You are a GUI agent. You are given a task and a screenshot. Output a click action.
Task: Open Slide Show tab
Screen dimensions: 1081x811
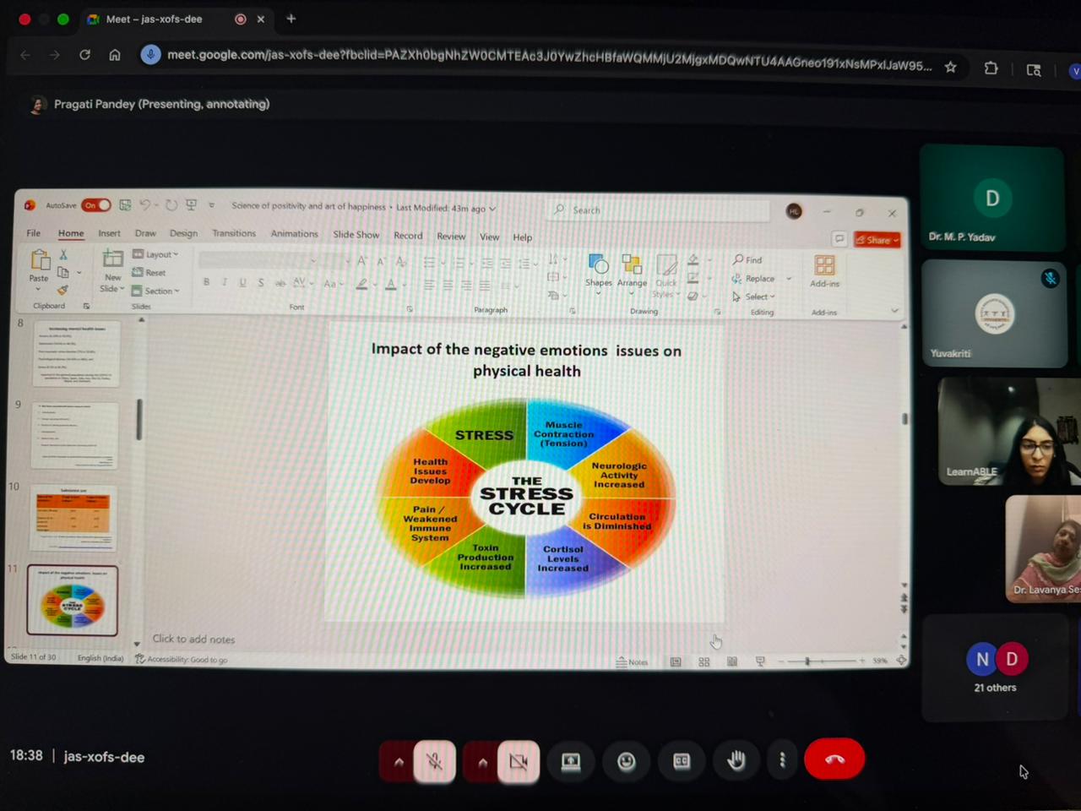pyautogui.click(x=356, y=235)
